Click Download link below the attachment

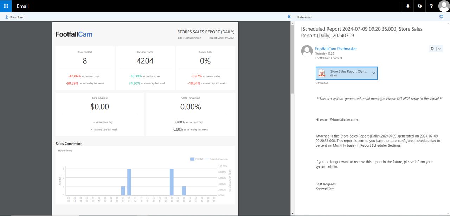322,83
